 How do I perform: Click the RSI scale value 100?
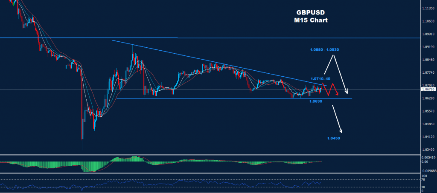424,176
